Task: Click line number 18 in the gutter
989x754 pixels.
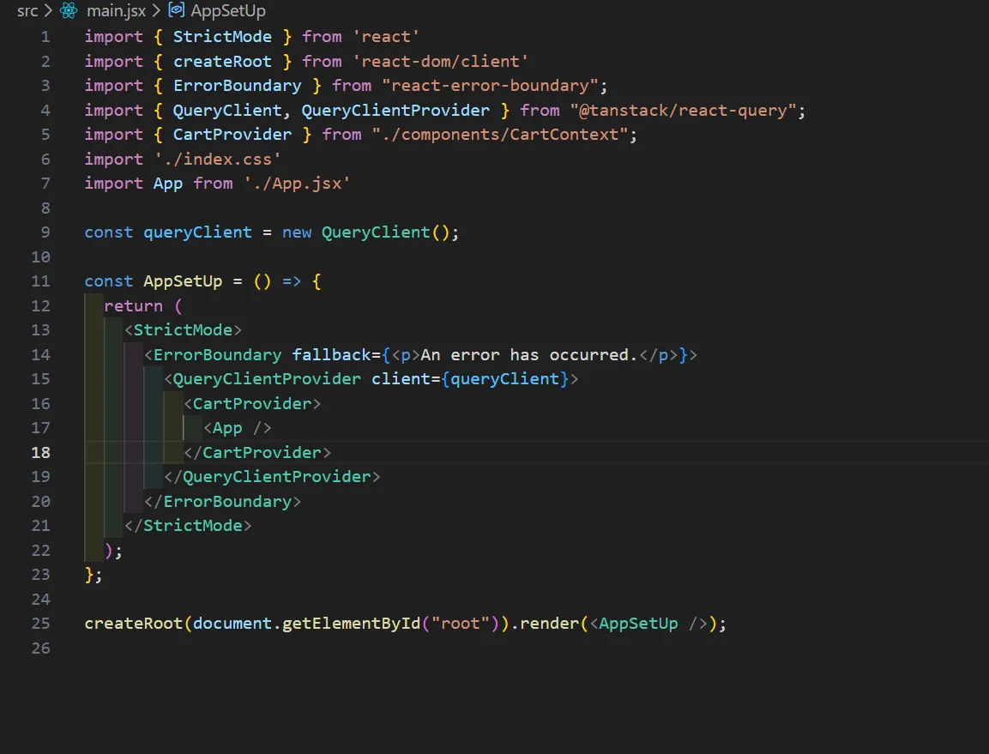Action: tap(40, 452)
